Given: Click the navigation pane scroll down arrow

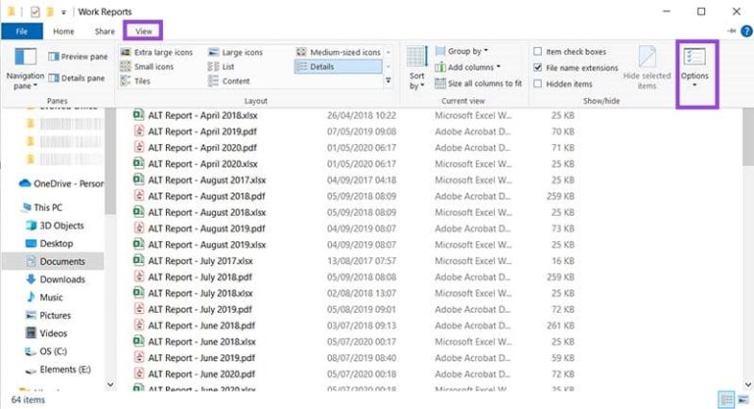Looking at the screenshot, I should click(110, 384).
